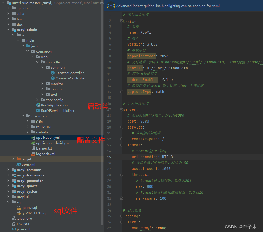Click the uri-encoding key on line 25
Image resolution: width=263 pixels, height=232 pixels.
(144, 157)
